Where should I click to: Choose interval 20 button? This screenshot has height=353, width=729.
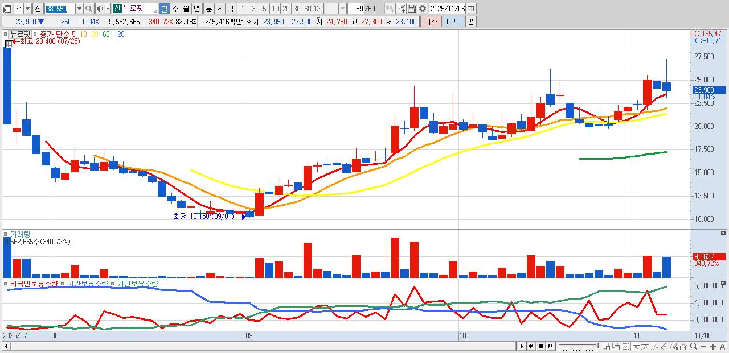coord(286,9)
